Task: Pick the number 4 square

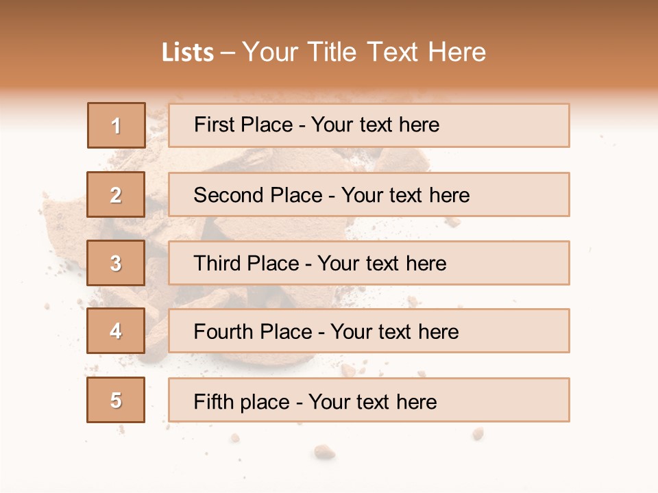Action: click(116, 331)
